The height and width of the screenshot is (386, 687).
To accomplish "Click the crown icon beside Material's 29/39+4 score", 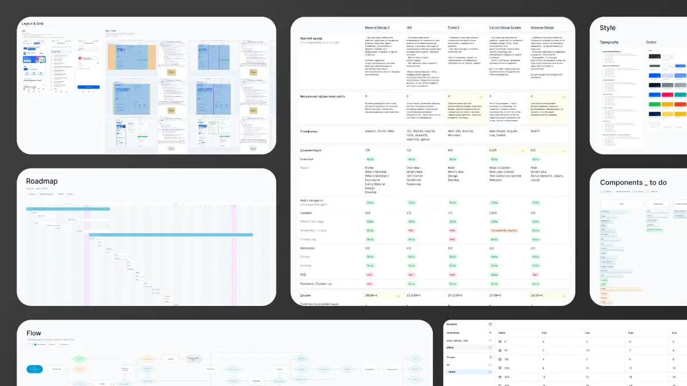I will (398, 296).
